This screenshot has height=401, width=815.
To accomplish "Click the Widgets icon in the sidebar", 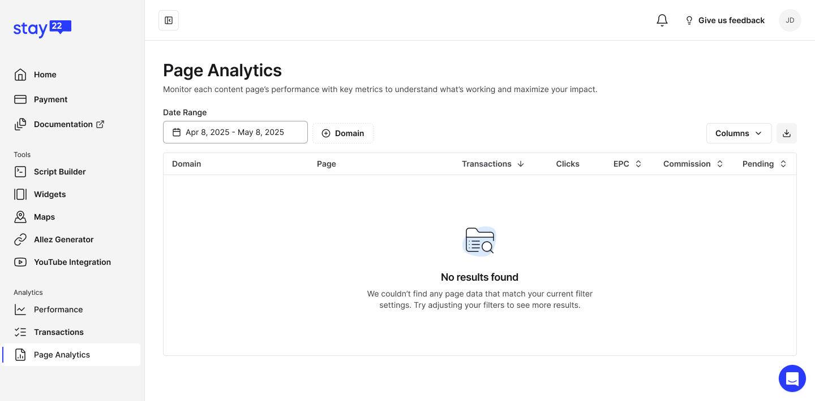I will (x=20, y=194).
